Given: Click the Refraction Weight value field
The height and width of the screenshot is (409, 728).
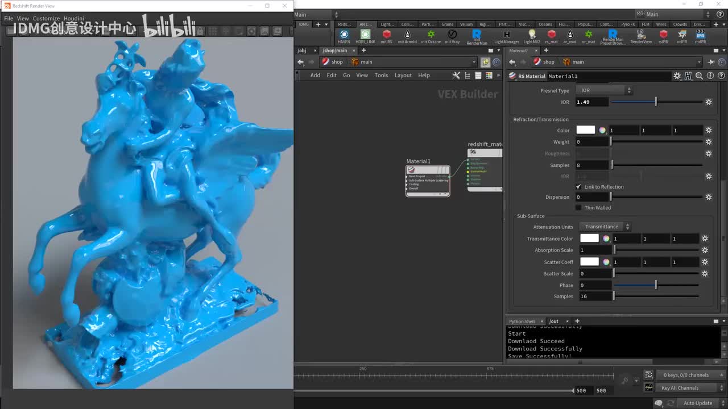Looking at the screenshot, I should (592, 142).
